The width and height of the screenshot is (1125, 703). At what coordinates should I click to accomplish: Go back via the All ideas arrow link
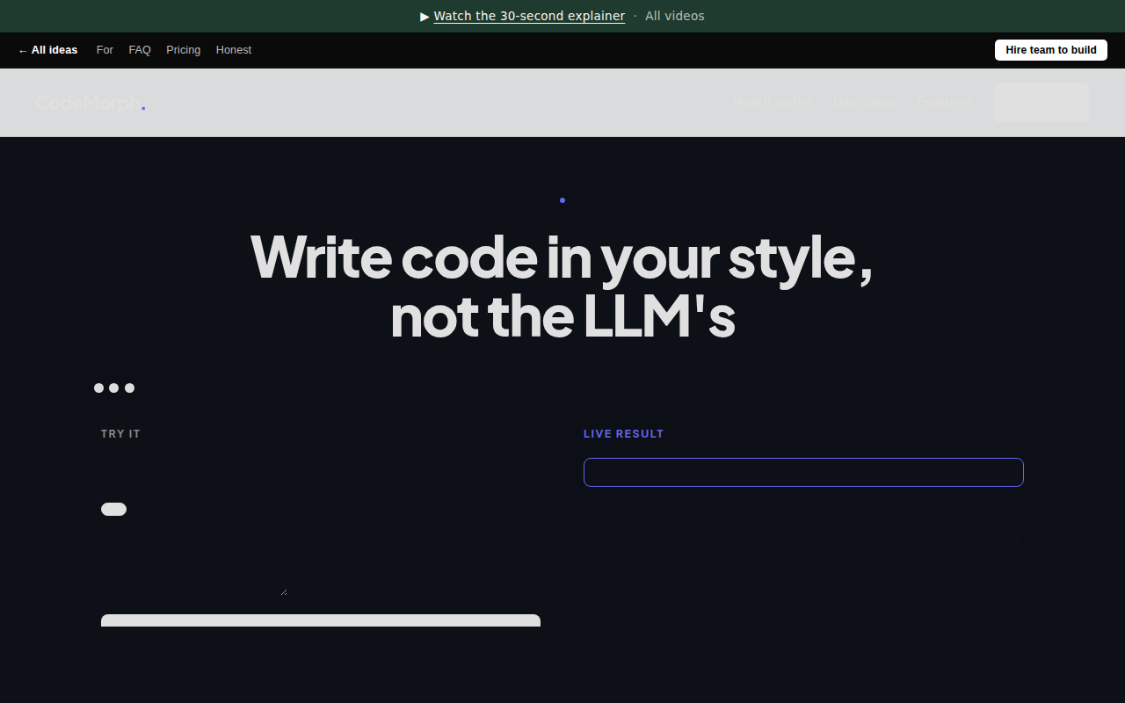click(x=47, y=50)
